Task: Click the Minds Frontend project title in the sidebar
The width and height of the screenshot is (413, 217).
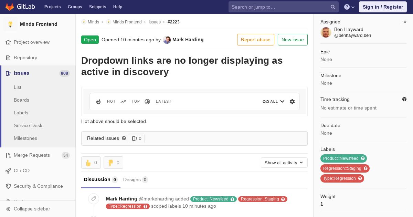Action: (39, 24)
